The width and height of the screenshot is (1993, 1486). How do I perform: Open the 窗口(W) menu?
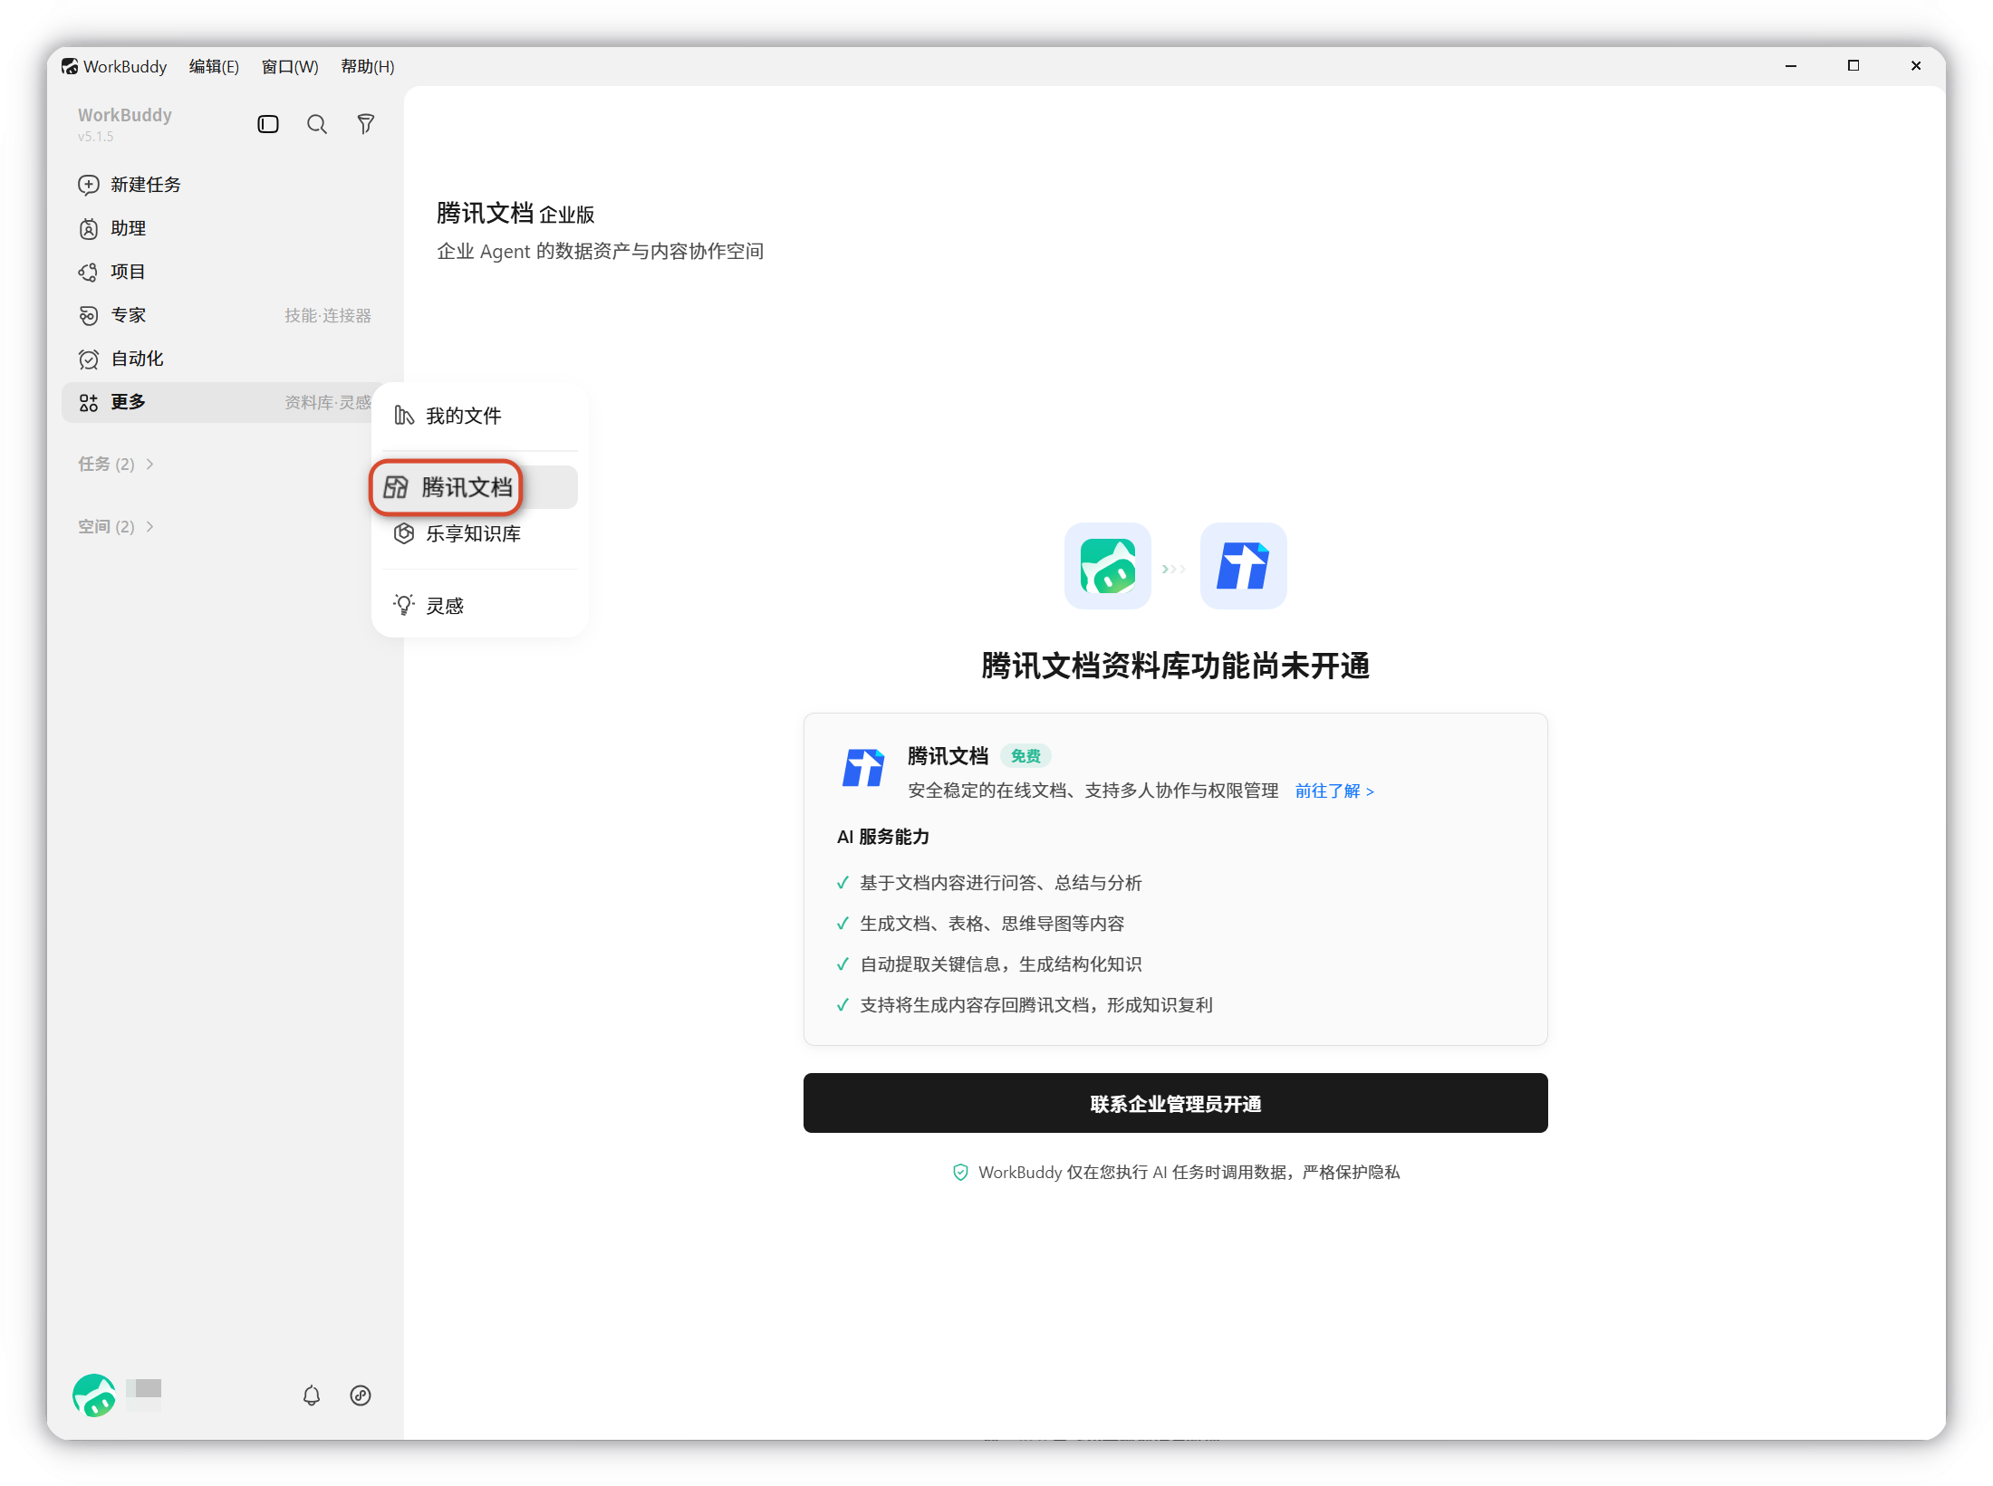point(290,66)
